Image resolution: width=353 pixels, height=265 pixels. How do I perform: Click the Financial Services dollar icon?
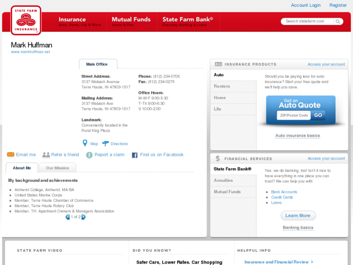click(x=218, y=159)
